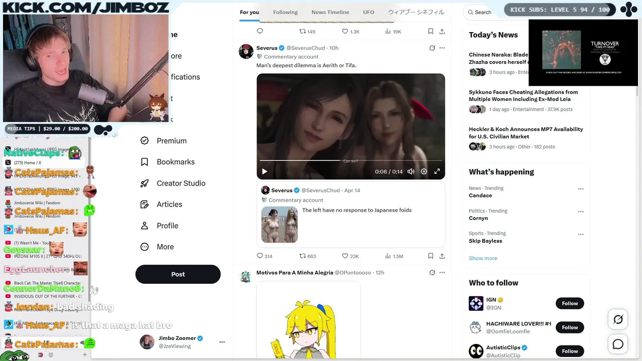Repost the Severus post with 663 reposts
Viewport: 642px width, 361px height.
[307, 256]
